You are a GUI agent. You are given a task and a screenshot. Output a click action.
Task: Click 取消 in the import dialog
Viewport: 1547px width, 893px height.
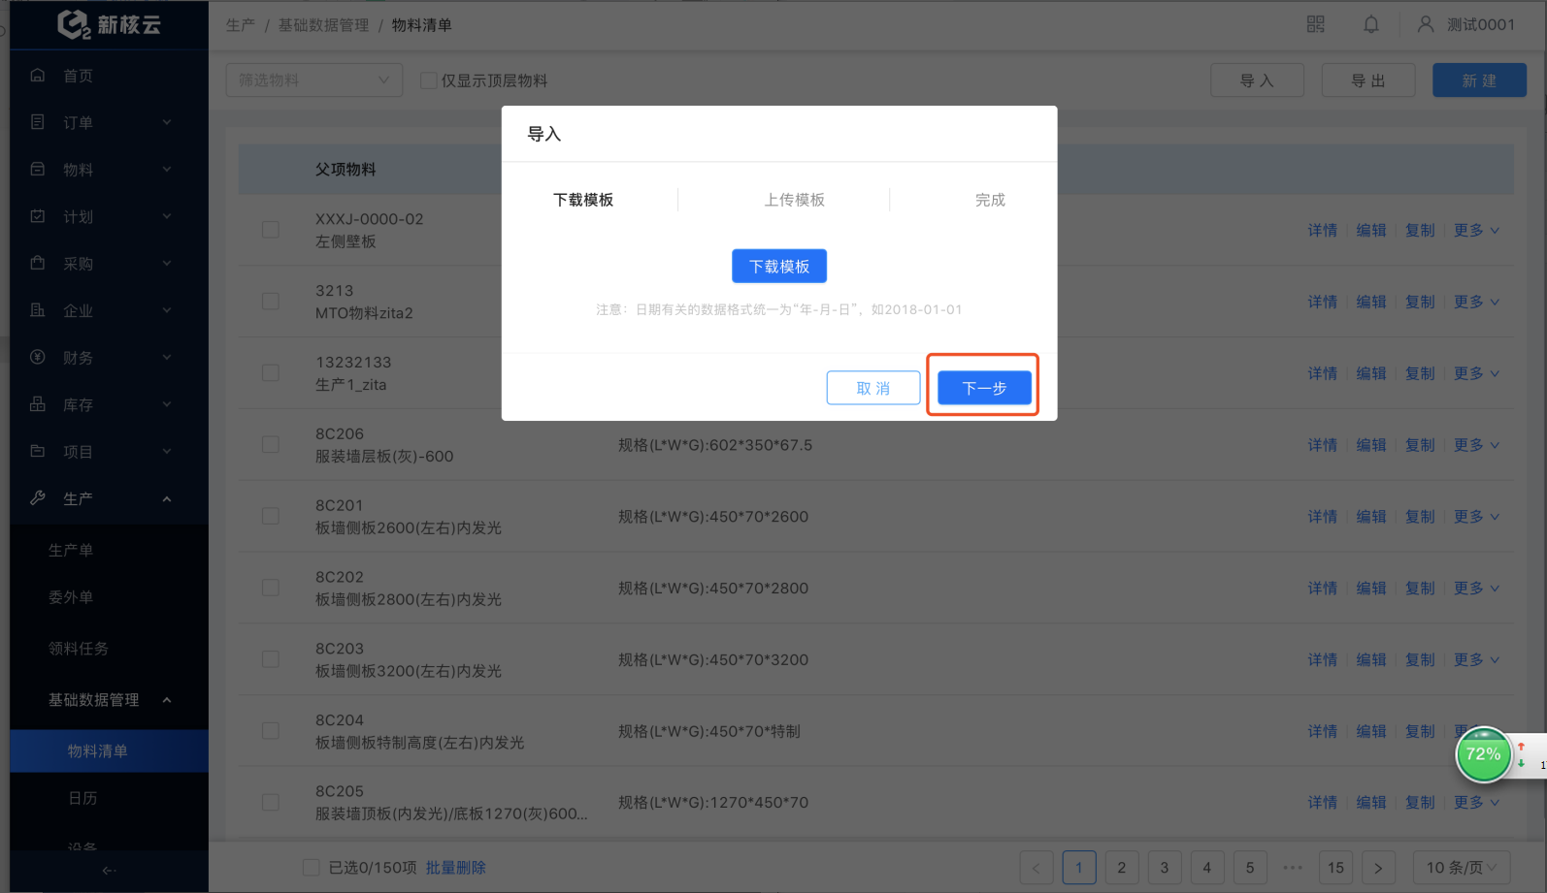coord(873,388)
